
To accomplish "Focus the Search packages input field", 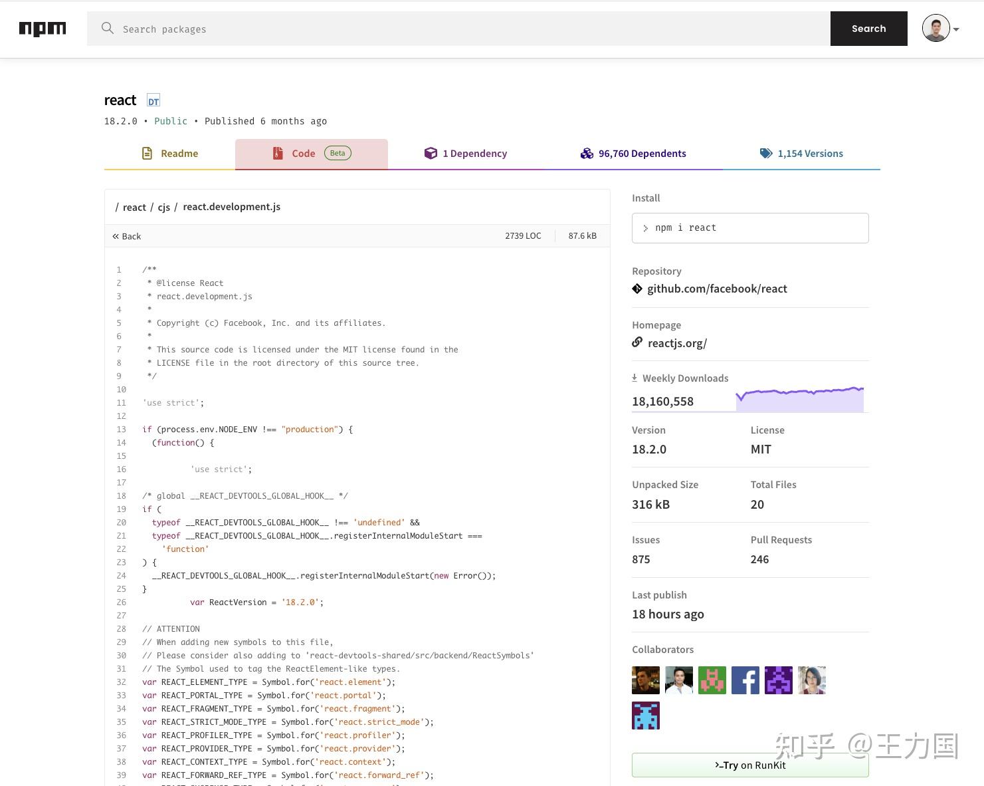I will [465, 29].
